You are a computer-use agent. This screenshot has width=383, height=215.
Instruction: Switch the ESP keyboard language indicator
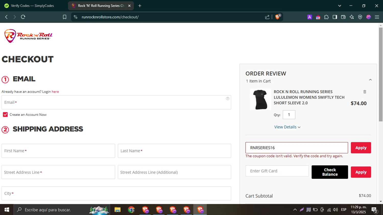[344, 210]
